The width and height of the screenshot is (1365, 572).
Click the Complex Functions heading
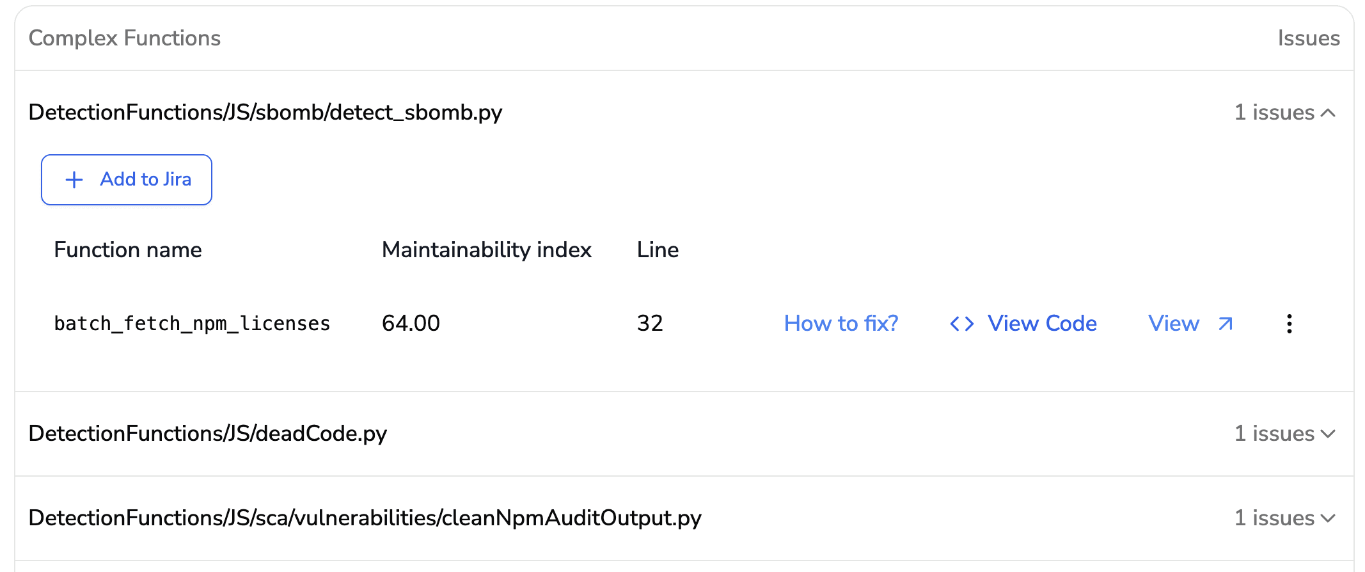click(125, 38)
